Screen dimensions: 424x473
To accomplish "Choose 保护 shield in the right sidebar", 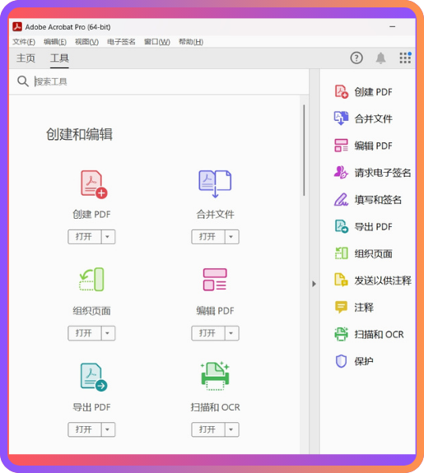I will pos(354,361).
